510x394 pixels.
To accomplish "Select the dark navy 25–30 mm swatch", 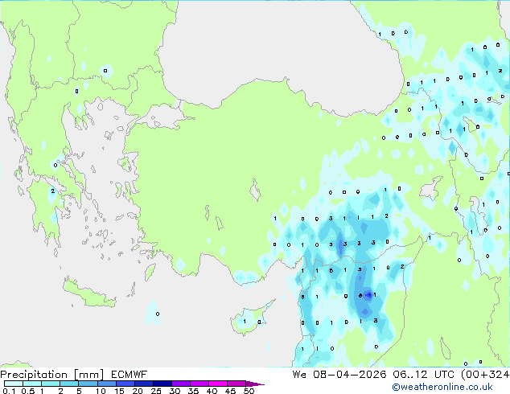I will (162, 384).
